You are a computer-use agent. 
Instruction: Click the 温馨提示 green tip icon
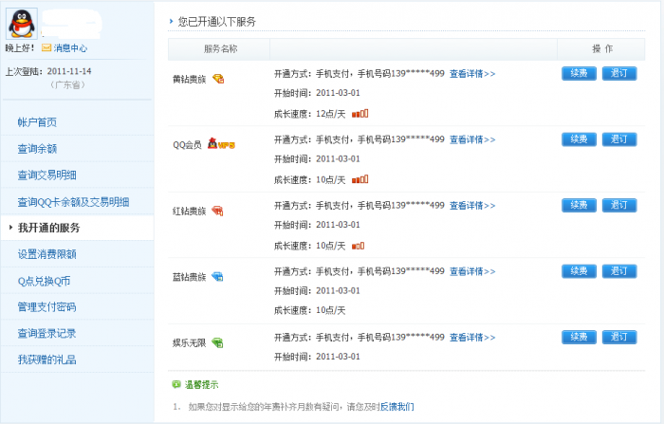coord(176,384)
